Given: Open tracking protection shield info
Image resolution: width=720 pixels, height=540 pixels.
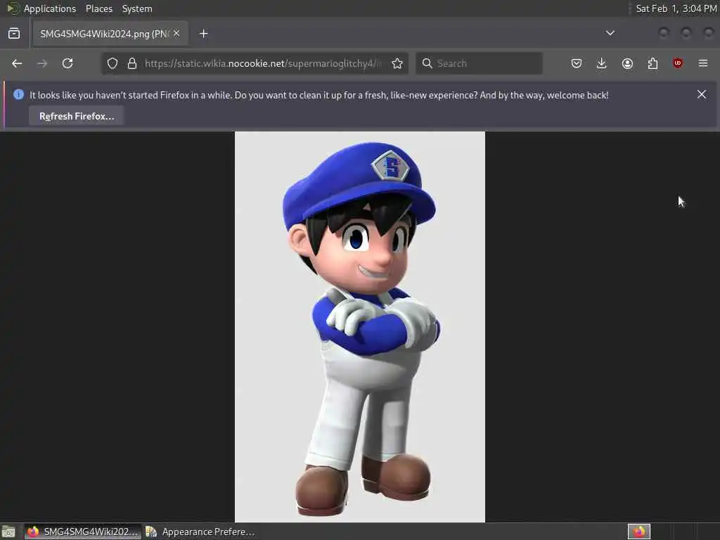Looking at the screenshot, I should pos(112,63).
